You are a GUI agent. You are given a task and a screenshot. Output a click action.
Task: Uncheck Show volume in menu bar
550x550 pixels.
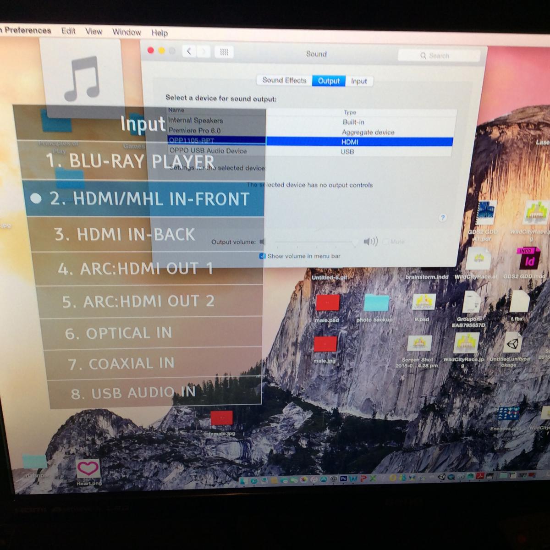pyautogui.click(x=263, y=256)
